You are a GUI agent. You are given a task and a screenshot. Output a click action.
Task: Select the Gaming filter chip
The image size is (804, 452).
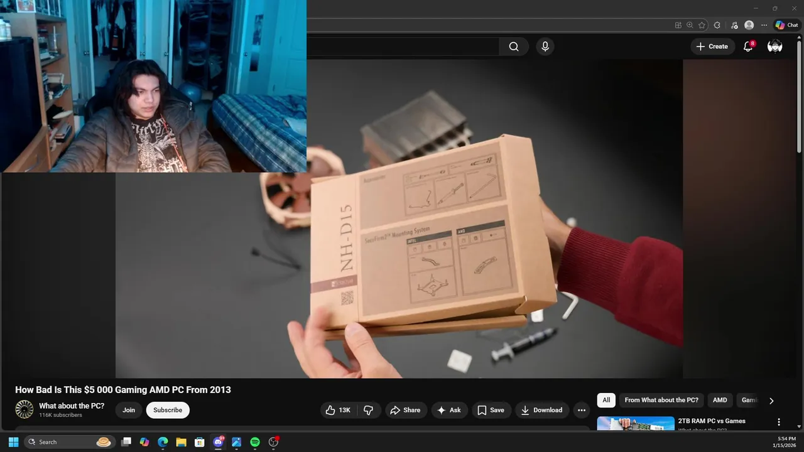(749, 400)
